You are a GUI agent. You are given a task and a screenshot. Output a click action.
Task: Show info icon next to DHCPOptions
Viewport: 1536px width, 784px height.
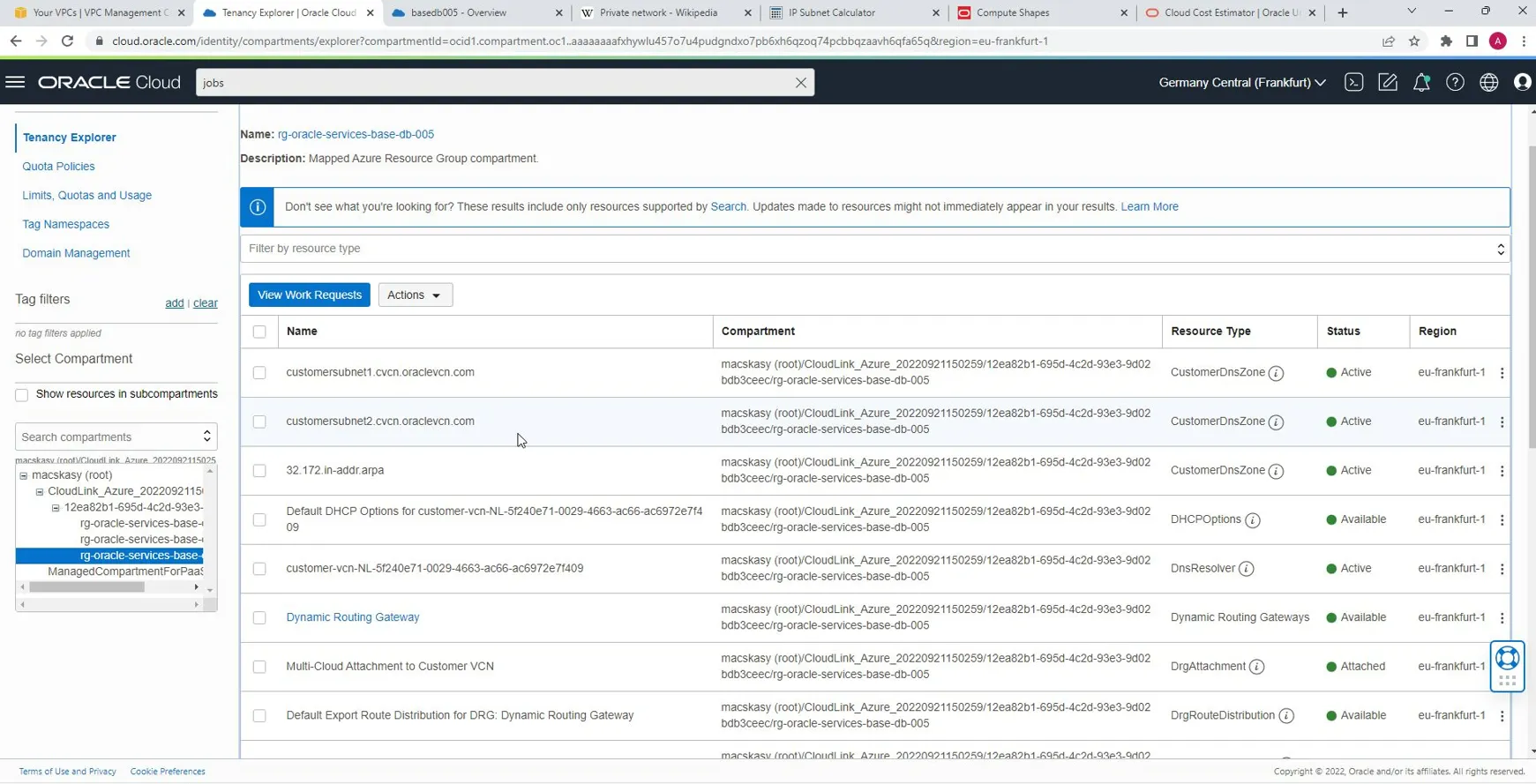(1252, 520)
